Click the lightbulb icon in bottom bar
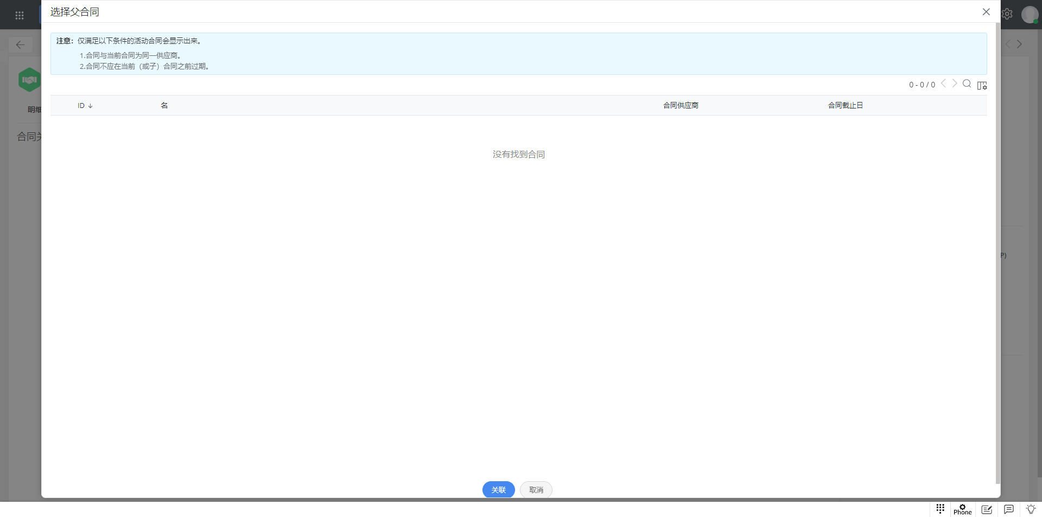The height and width of the screenshot is (517, 1042). point(1031,509)
